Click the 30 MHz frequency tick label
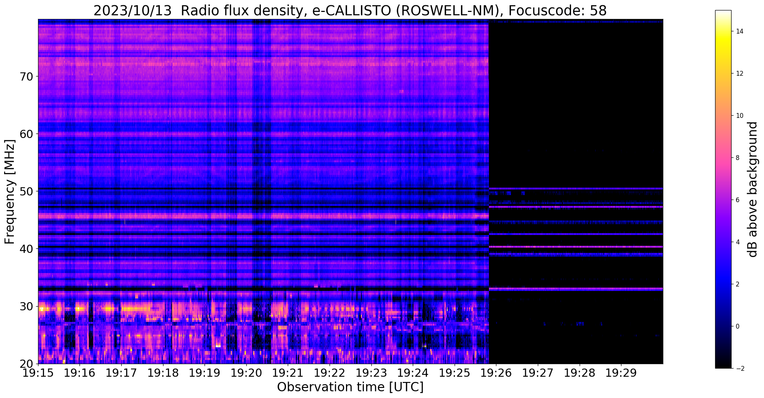 (x=26, y=306)
